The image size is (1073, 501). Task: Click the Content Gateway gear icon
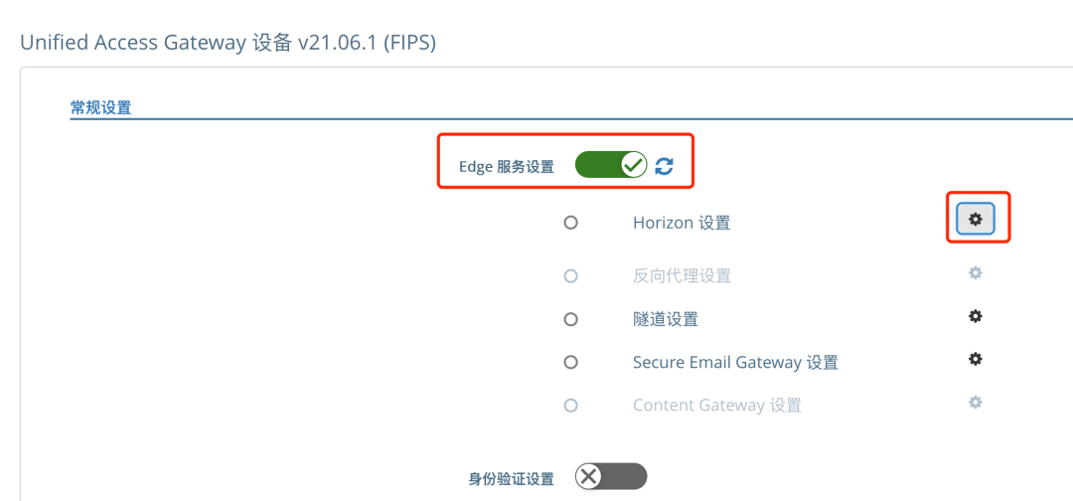click(976, 403)
